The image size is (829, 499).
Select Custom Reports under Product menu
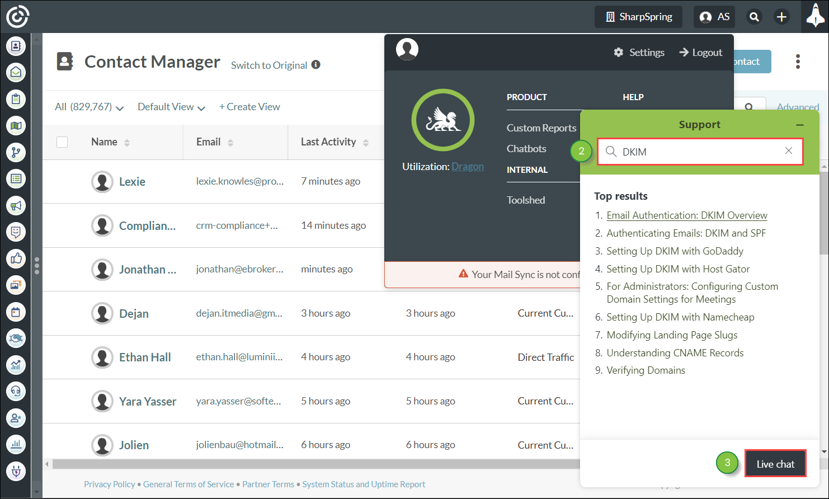tap(541, 128)
